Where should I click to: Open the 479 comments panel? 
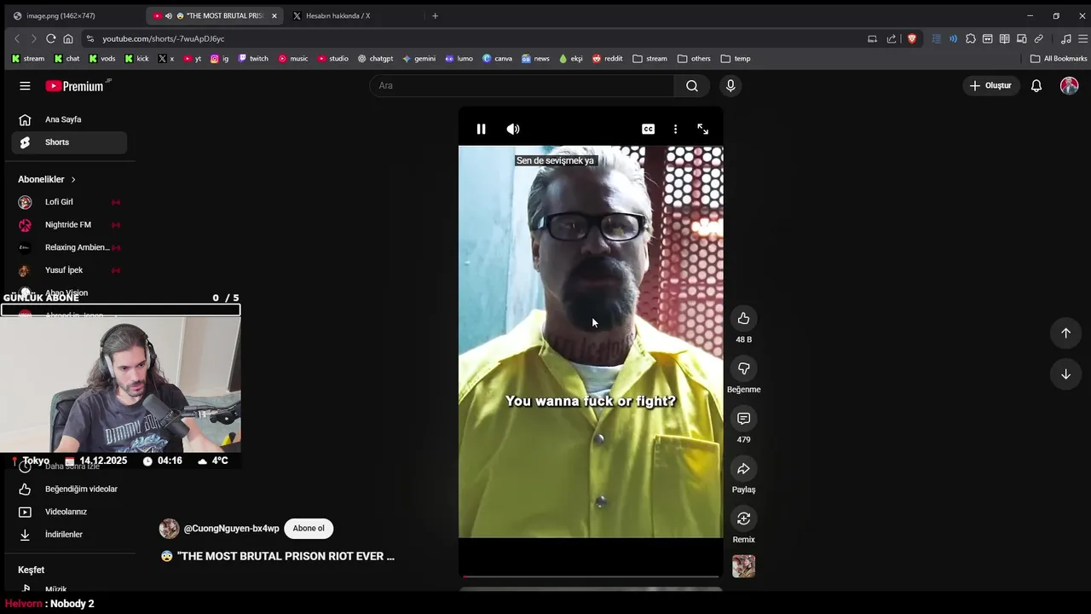(743, 419)
